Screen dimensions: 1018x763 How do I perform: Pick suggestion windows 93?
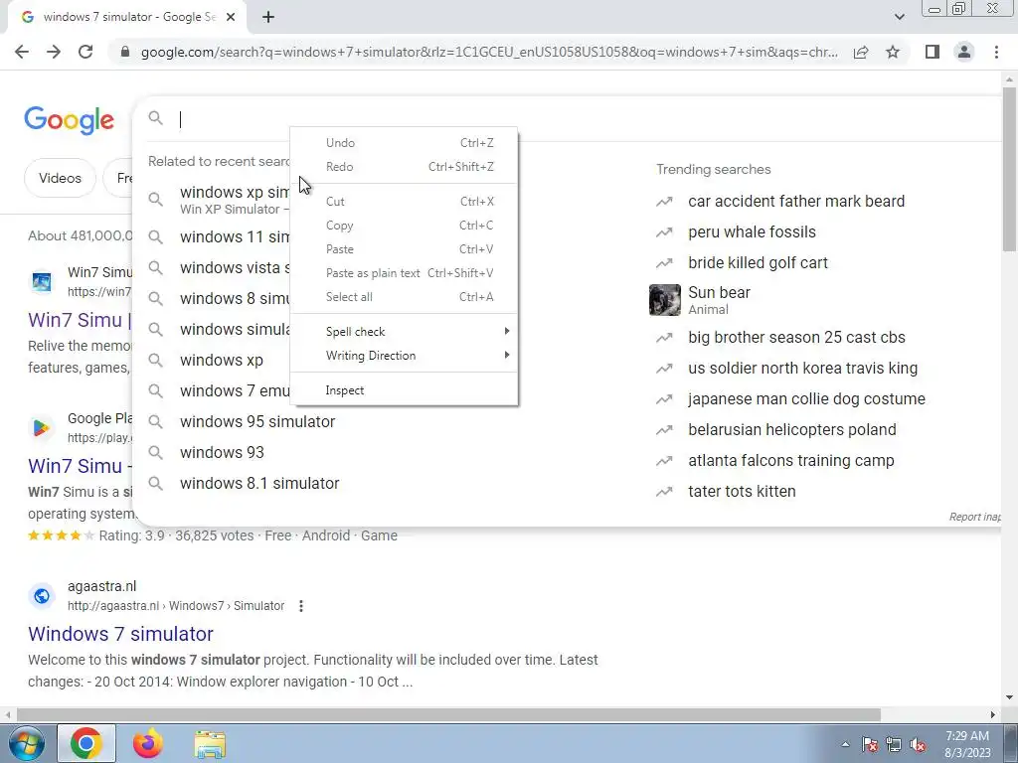222,452
